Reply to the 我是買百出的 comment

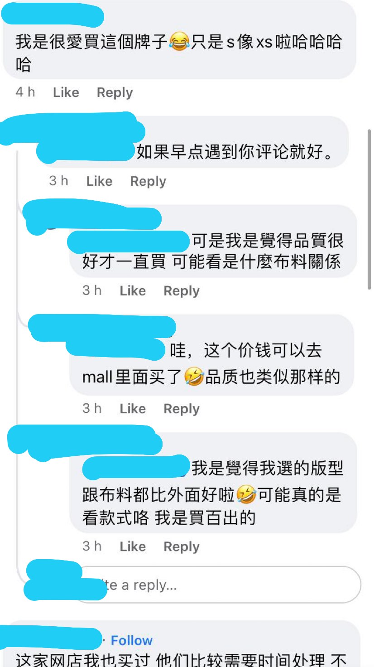pos(182,546)
